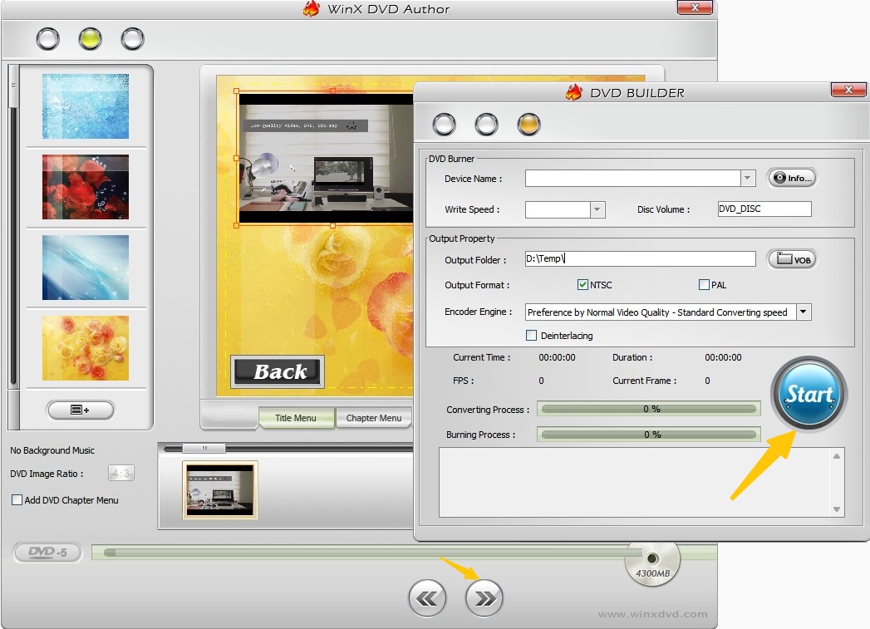Select the DVD-5 disc capacity icon
870x629 pixels.
point(46,552)
